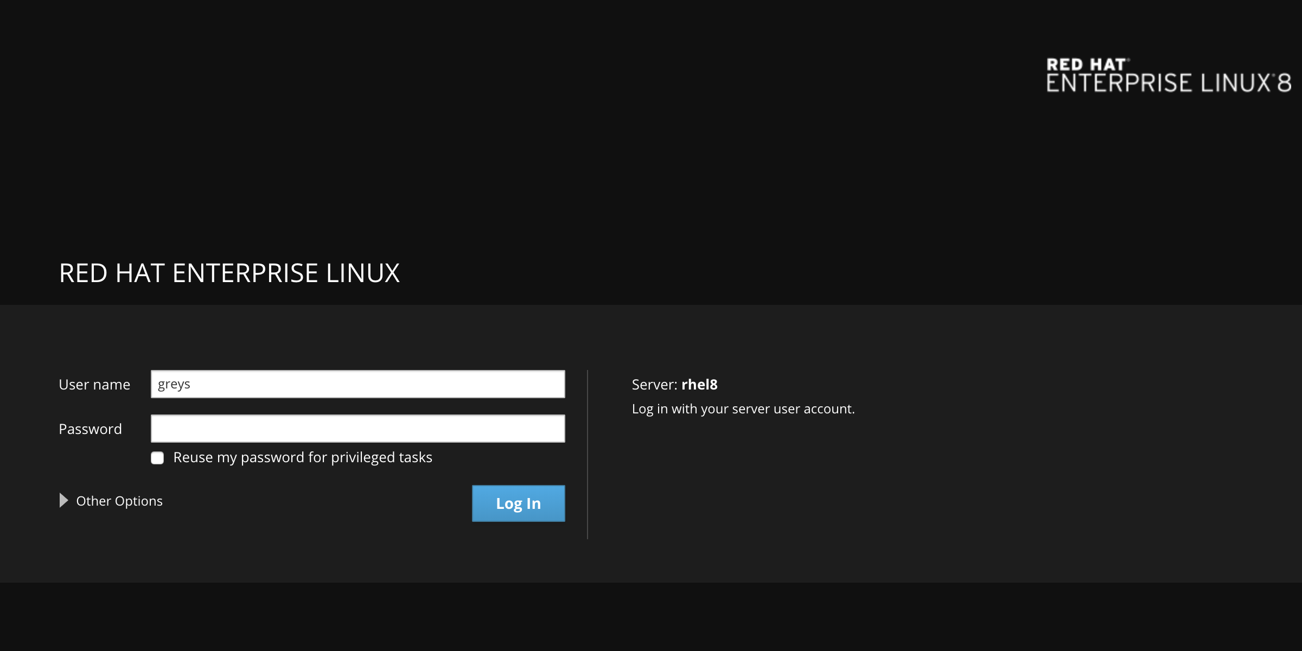Click the 'User name' label
Screen dimensions: 1302x651
(94, 385)
